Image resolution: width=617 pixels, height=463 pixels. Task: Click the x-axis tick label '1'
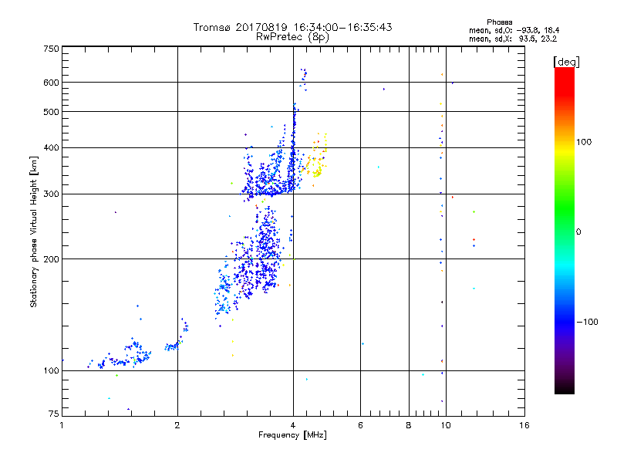click(x=62, y=425)
